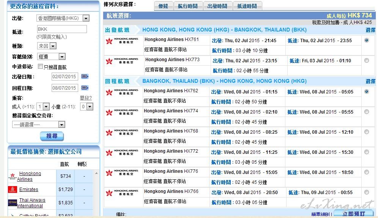Select return flight HX772 radio button

coord(367,152)
